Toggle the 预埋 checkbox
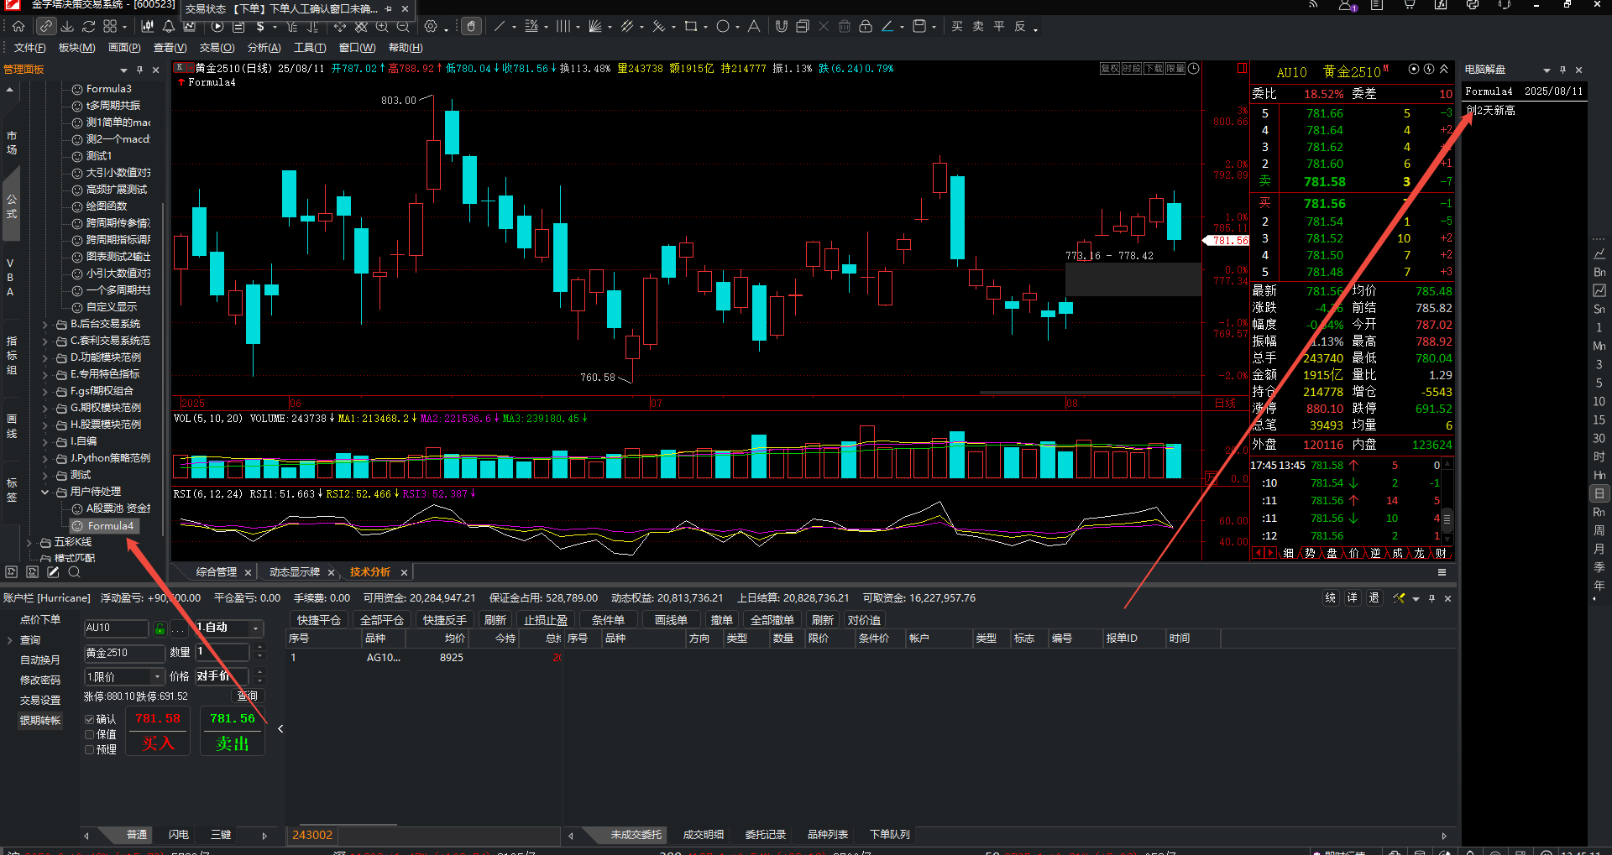This screenshot has height=855, width=1612. click(89, 749)
